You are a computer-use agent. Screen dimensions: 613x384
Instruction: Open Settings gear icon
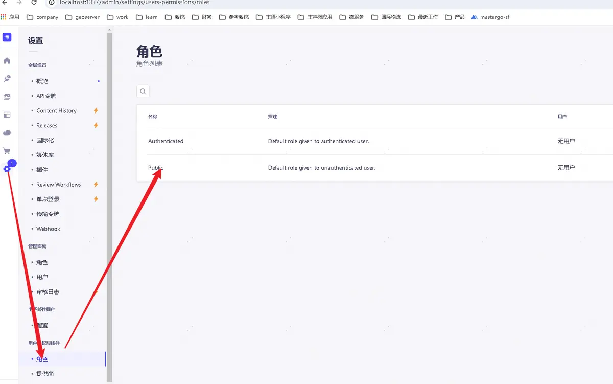pyautogui.click(x=7, y=169)
